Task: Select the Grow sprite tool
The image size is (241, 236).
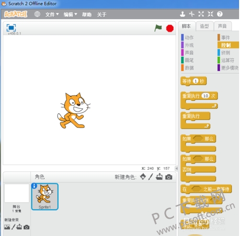Action: (201, 14)
